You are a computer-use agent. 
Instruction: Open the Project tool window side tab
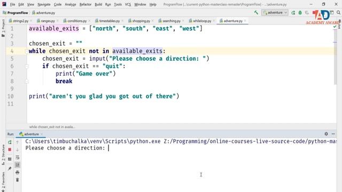click(3, 28)
